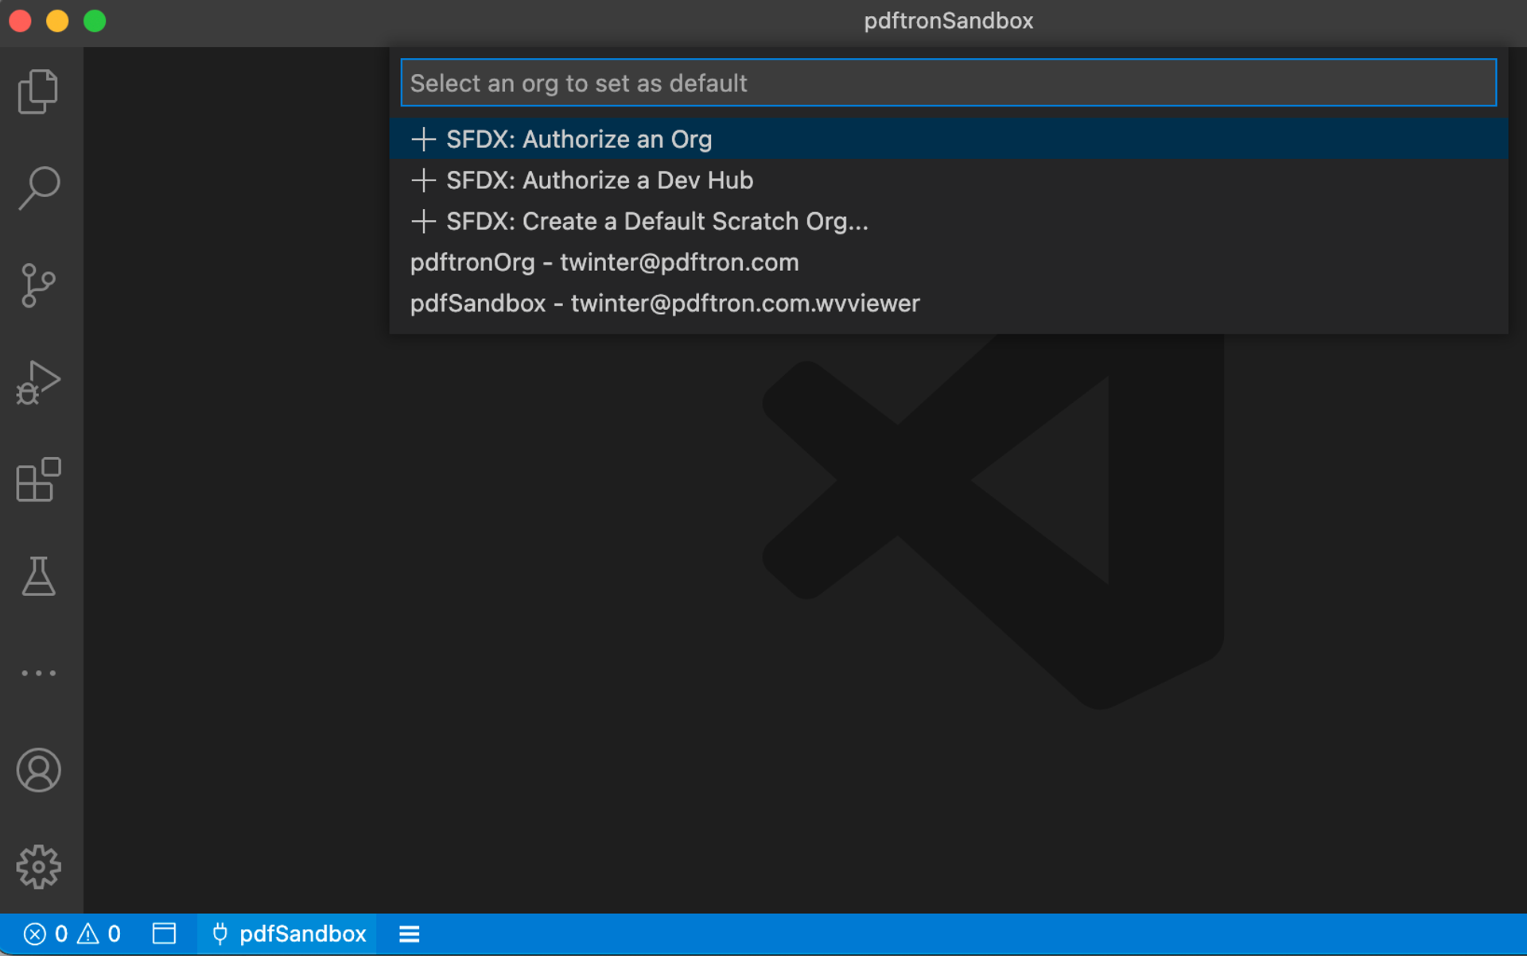Open the Accounts menu icon
The height and width of the screenshot is (956, 1527).
[38, 770]
